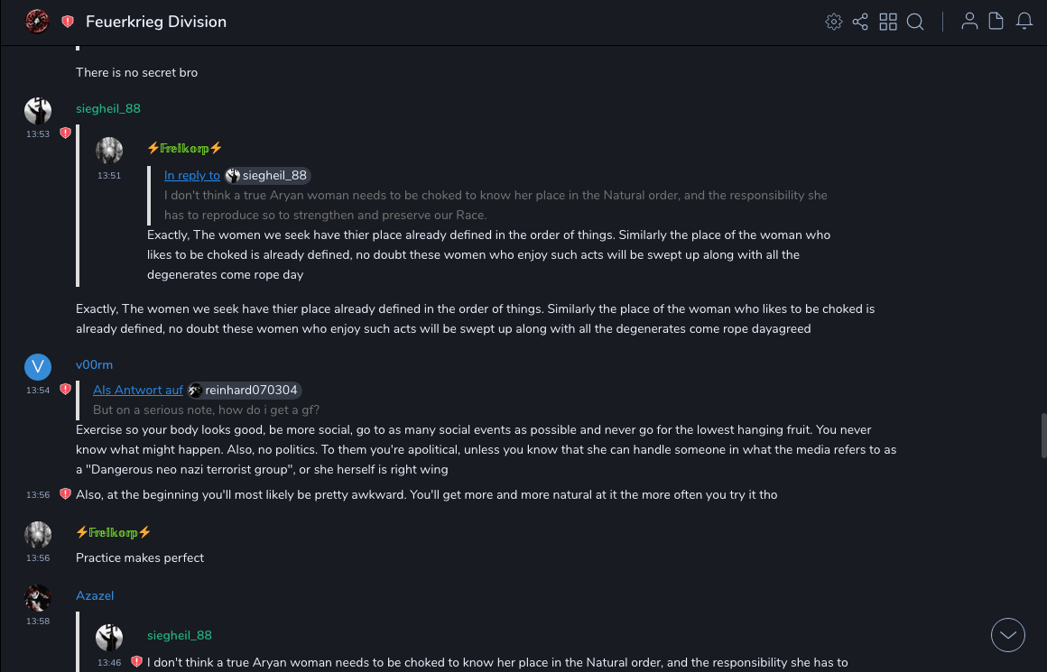1047x672 pixels.
Task: Click the blue "V" avatar of v00rm
Action: click(37, 366)
